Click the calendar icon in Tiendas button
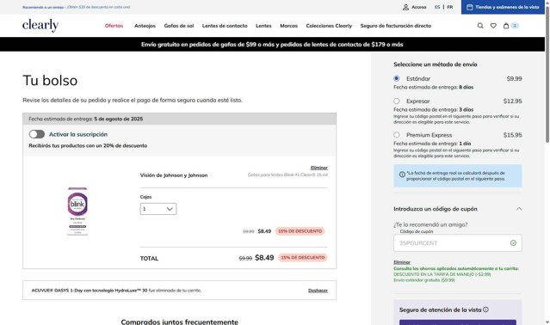Image resolution: width=550 pixels, height=325 pixels. [x=470, y=7]
